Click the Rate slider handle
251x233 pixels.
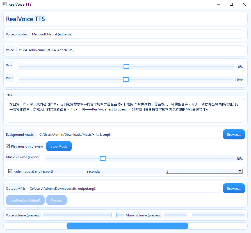tap(126, 67)
